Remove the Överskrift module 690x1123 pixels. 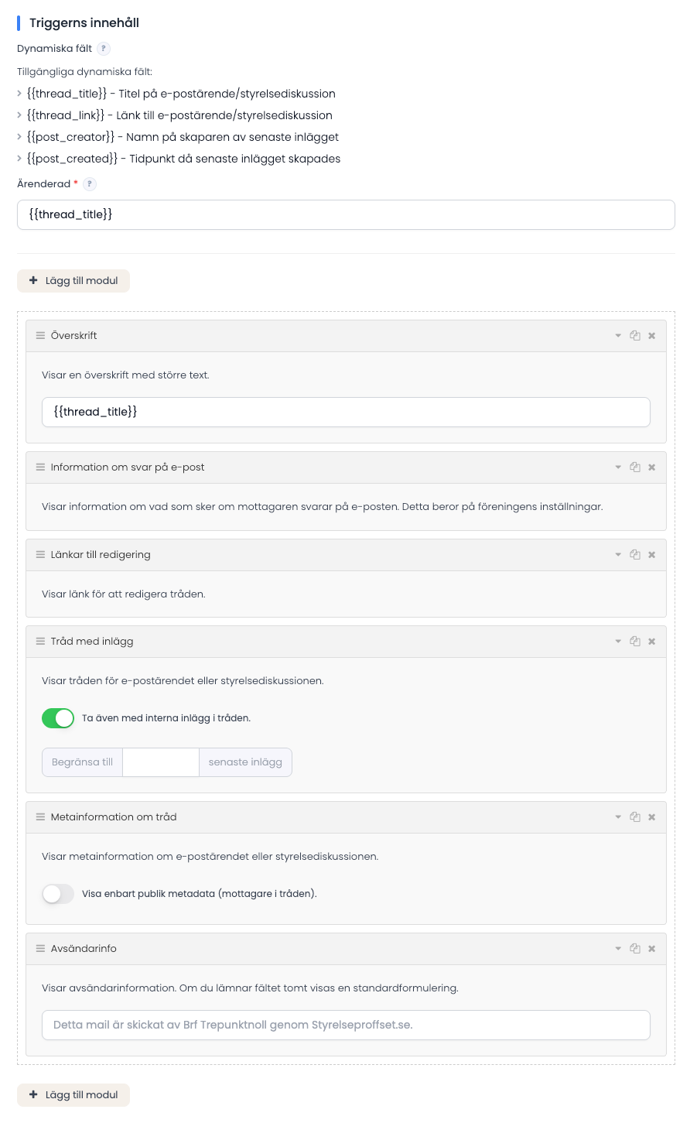point(652,336)
